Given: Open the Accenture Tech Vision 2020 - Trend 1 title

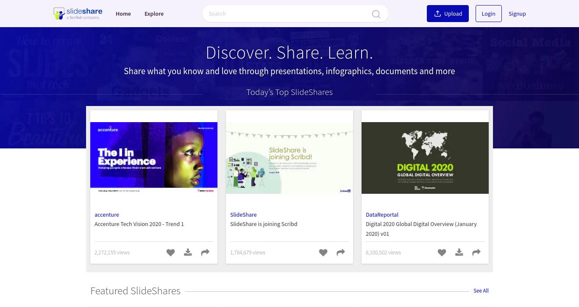Looking at the screenshot, I should click(x=139, y=224).
